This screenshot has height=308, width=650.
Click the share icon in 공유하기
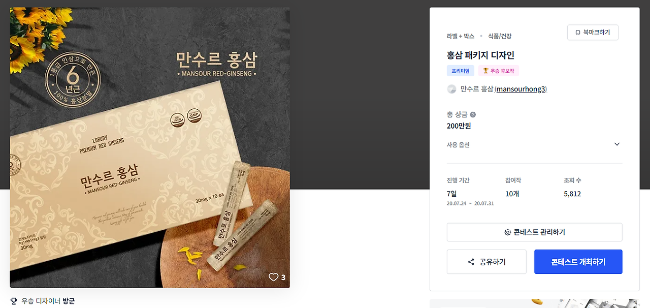coord(471,262)
